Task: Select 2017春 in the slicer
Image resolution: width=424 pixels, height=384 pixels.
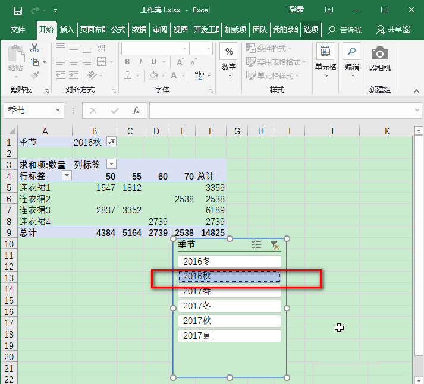Action: tap(229, 291)
